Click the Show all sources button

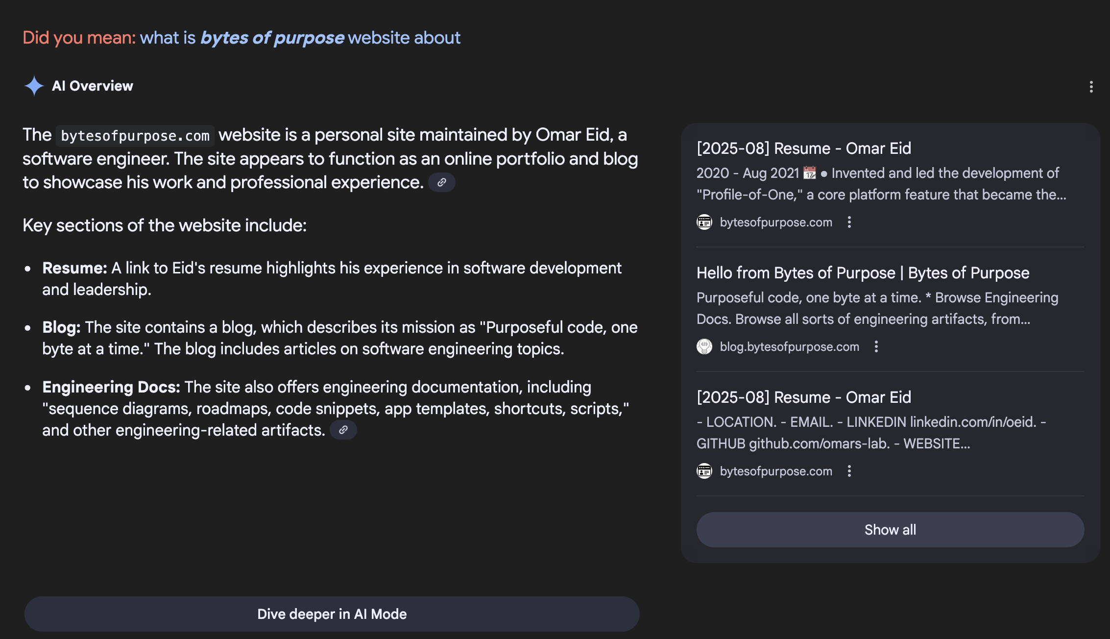pyautogui.click(x=890, y=530)
